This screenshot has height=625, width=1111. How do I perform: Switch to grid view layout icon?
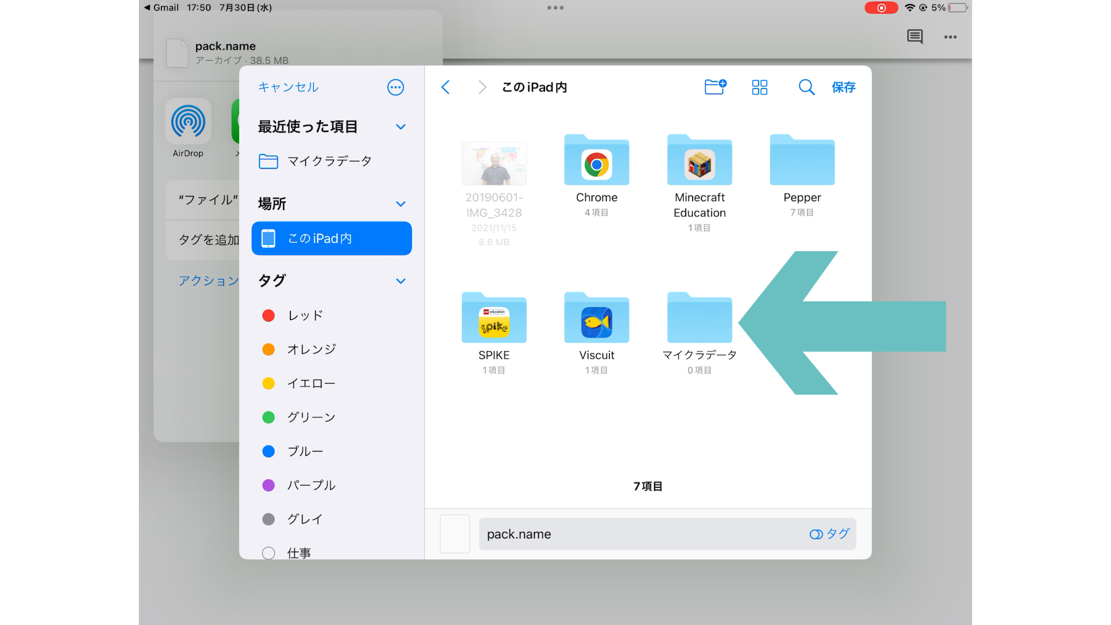[759, 87]
